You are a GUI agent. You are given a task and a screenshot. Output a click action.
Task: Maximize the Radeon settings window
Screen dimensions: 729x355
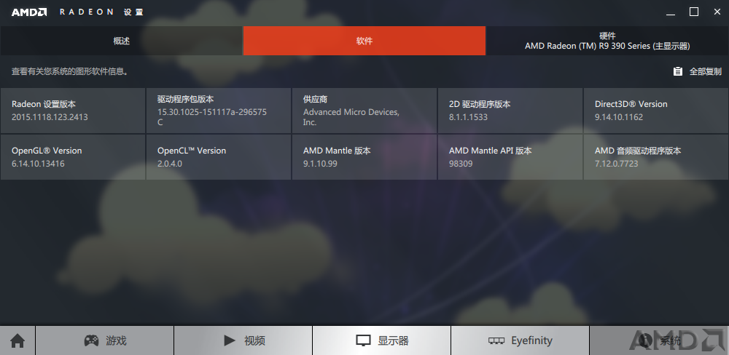[694, 12]
